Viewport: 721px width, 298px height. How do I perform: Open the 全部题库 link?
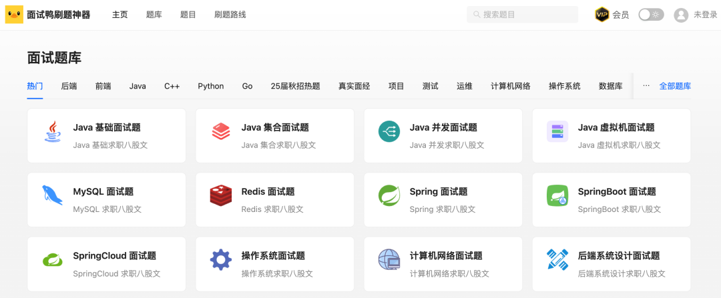tap(675, 86)
